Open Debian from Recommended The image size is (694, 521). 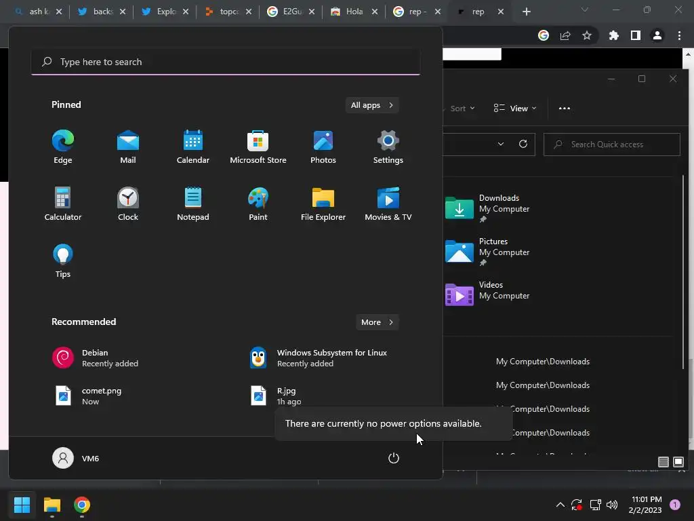pyautogui.click(x=95, y=358)
